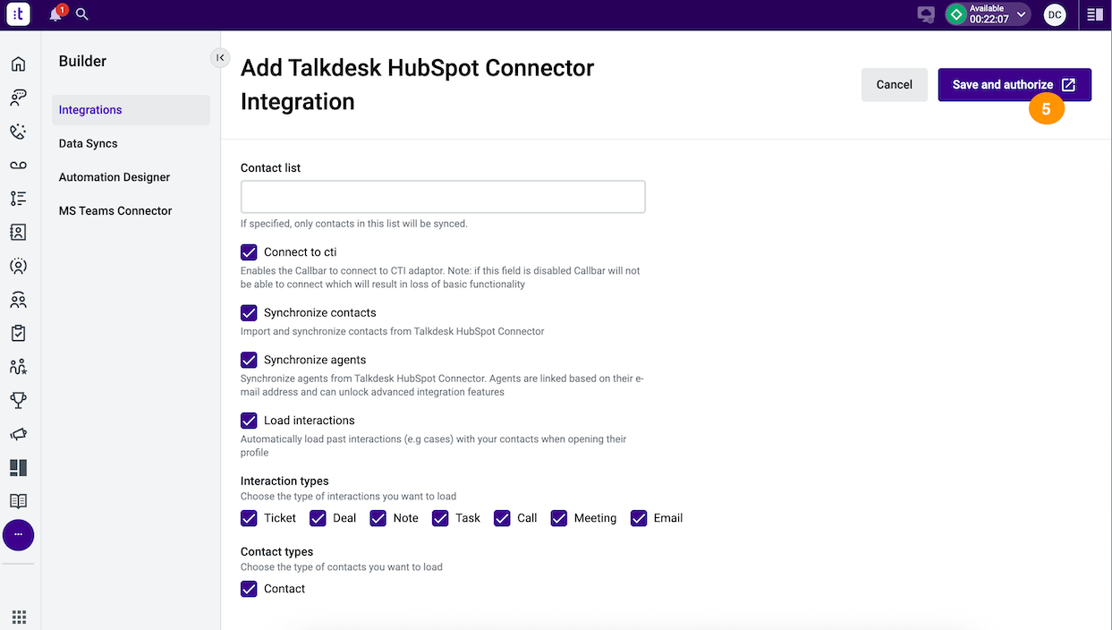Click the Save and authorize button

pyautogui.click(x=1014, y=84)
